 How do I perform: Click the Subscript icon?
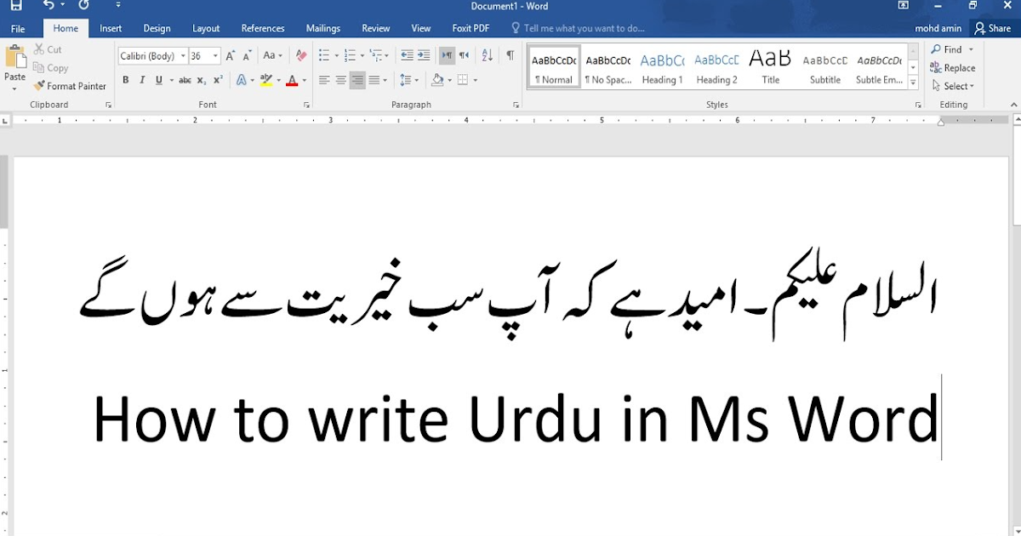coord(201,79)
